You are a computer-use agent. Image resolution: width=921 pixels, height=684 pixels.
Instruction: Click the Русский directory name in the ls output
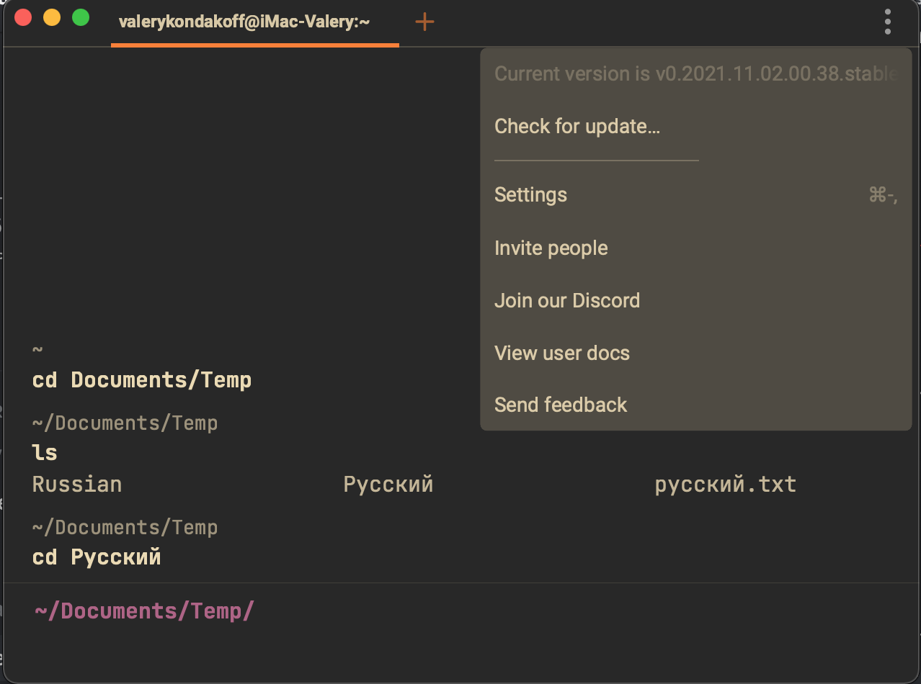(388, 484)
